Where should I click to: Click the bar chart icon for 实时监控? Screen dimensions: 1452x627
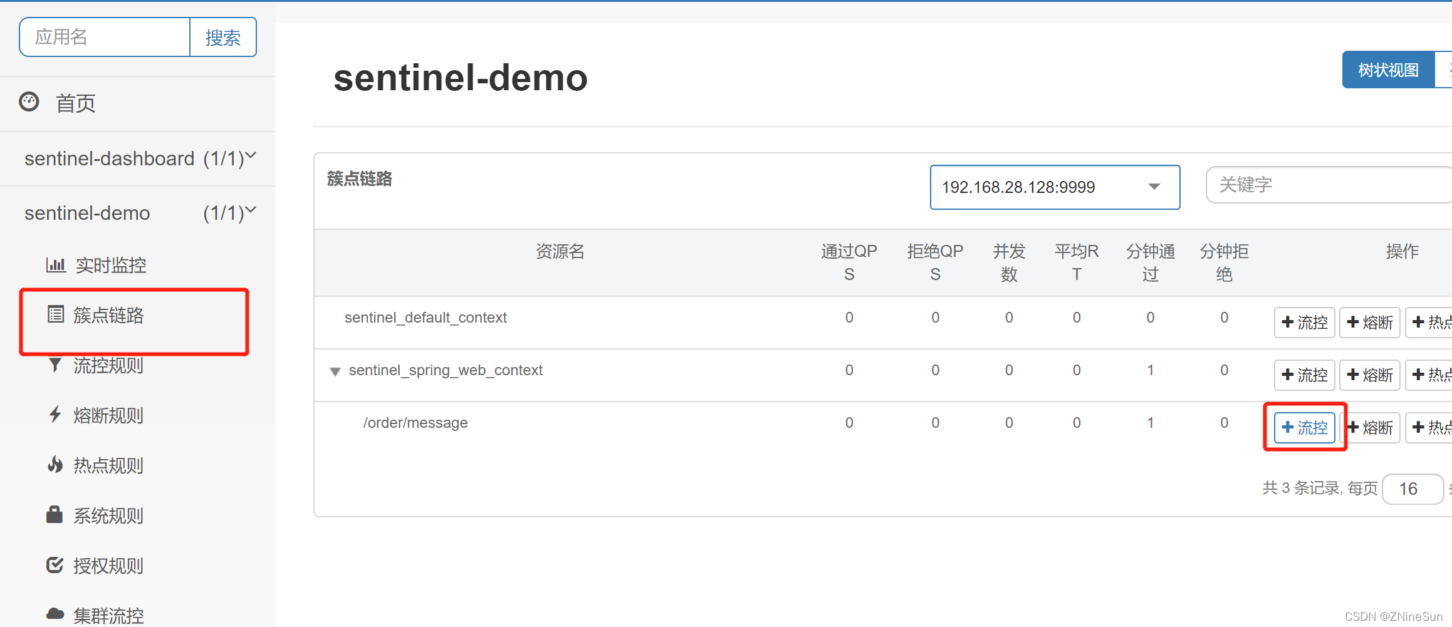tap(56, 264)
